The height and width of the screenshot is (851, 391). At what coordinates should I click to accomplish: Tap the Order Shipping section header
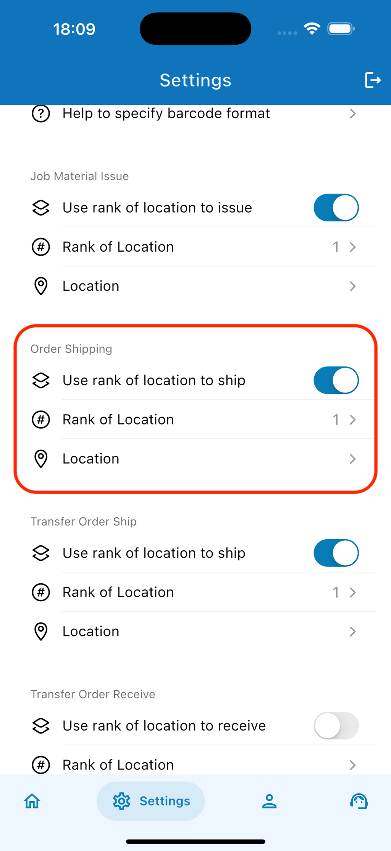pyautogui.click(x=71, y=349)
